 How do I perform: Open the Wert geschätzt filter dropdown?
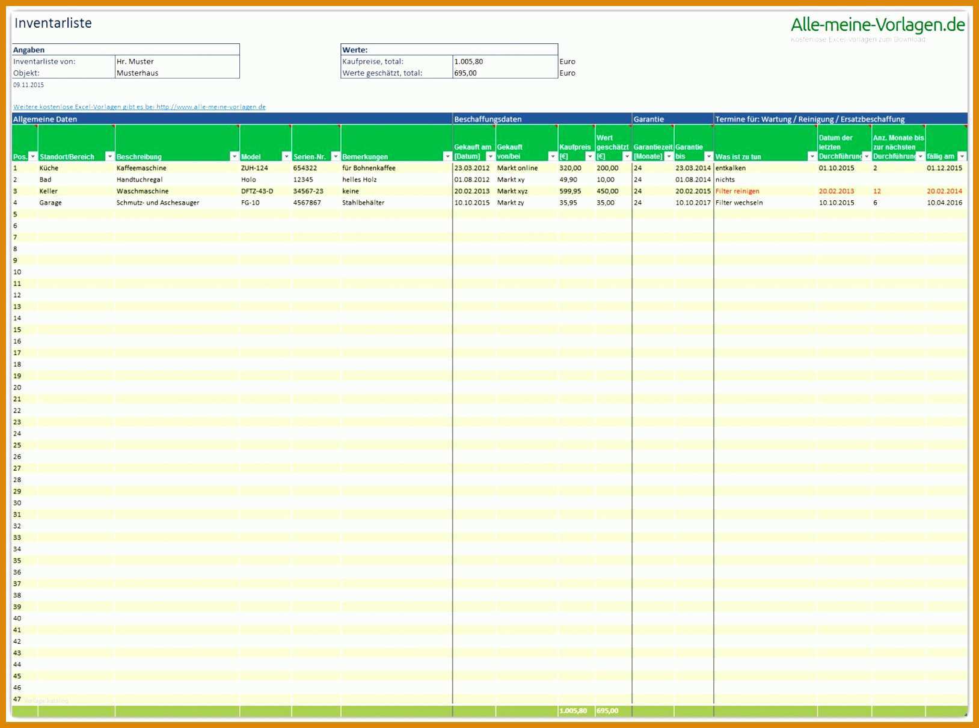point(627,156)
